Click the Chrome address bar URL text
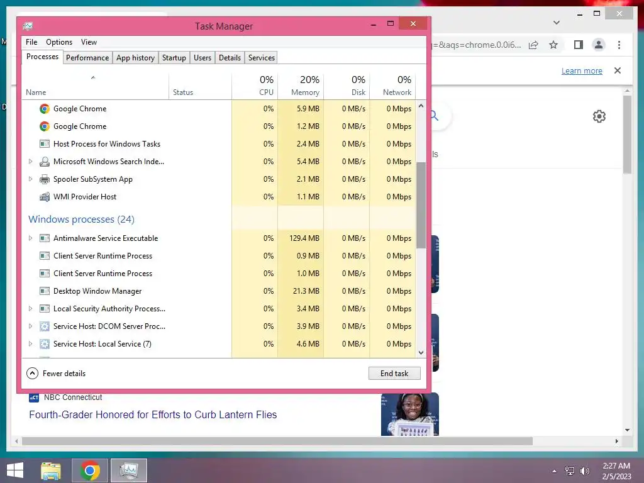The image size is (644, 483). tap(477, 45)
